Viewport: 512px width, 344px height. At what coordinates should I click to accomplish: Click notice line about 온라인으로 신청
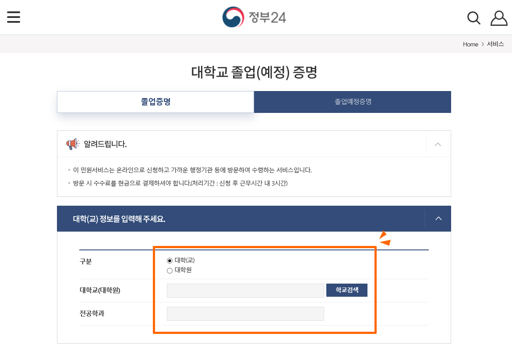192,170
